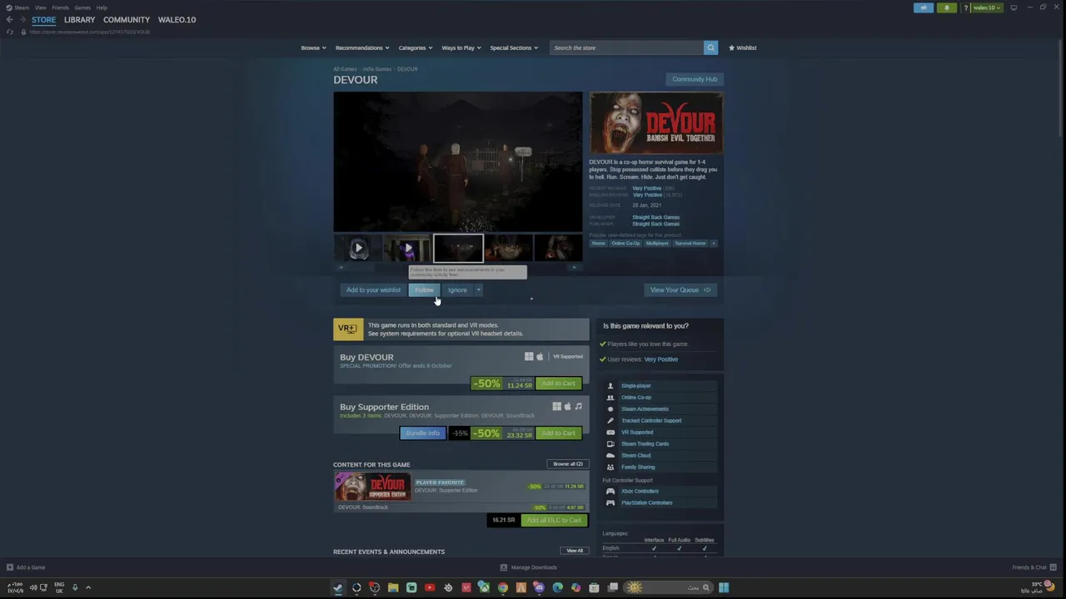Viewport: 1066px width, 599px height.
Task: Click the Manage Downloads icon
Action: tap(504, 567)
